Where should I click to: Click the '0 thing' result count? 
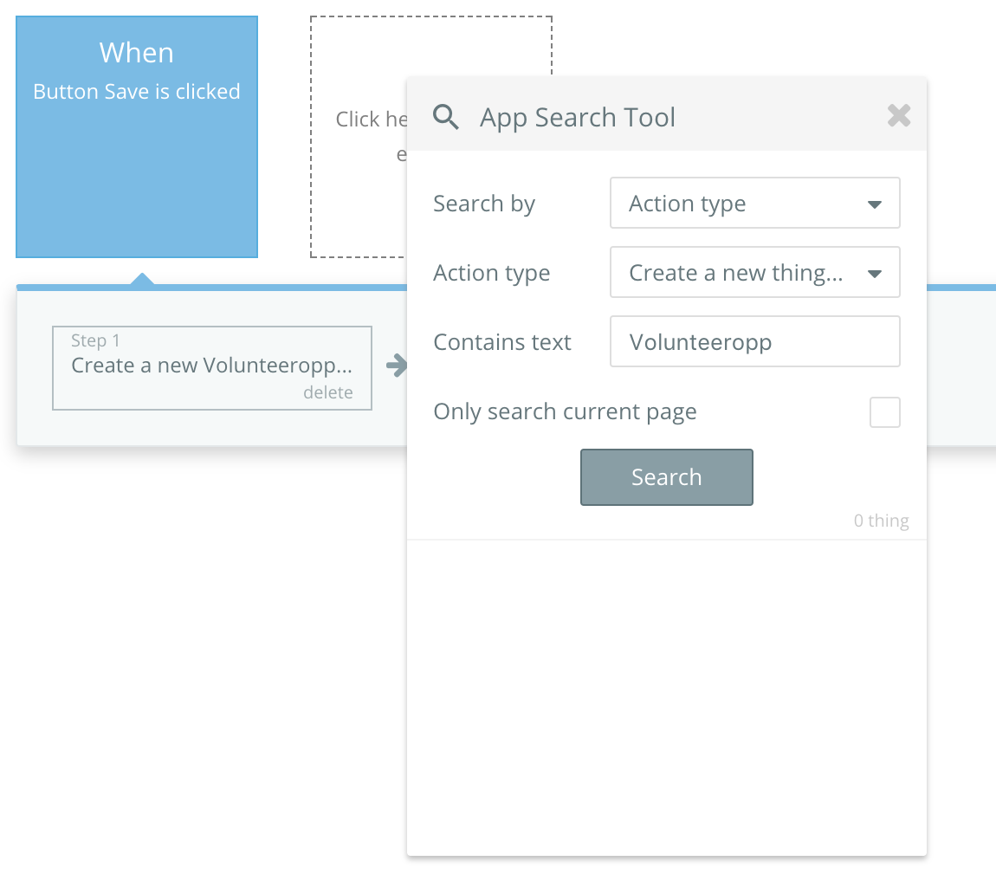point(881,521)
